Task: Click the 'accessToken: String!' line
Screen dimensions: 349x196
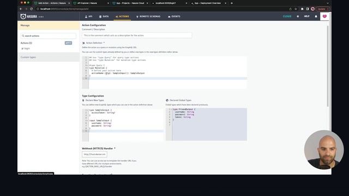Action: pos(103,113)
